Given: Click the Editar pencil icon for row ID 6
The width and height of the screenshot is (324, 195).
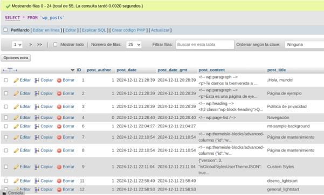Looking at the screenshot, I should coord(16,126).
